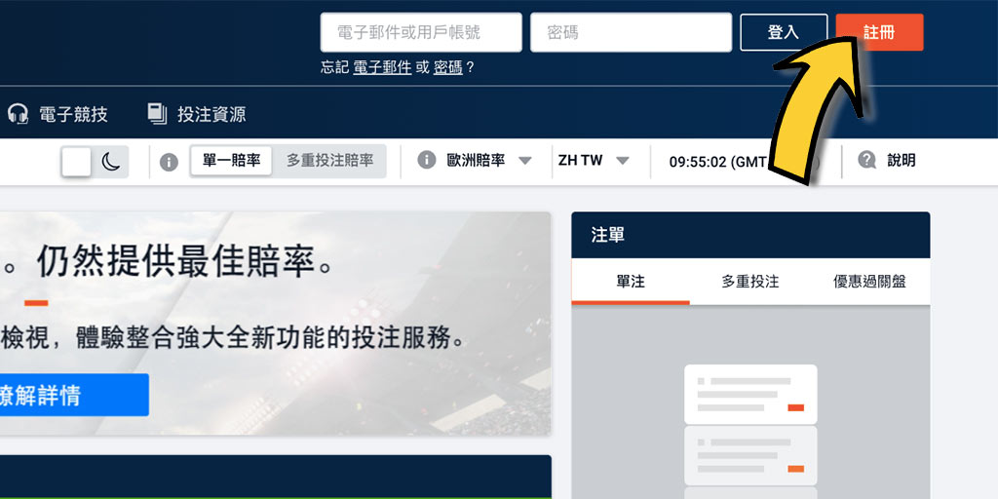The width and height of the screenshot is (998, 499).
Task: Click info icon beside 歐洲賠率
Action: (427, 160)
